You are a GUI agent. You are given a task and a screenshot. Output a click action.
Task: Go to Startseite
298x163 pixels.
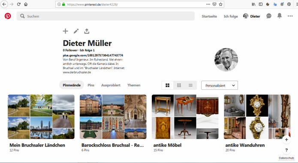point(209,16)
